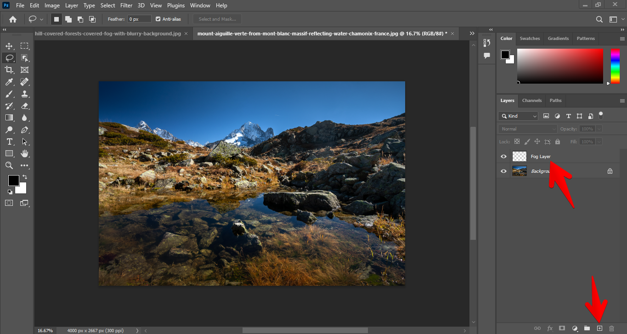Switch to the Swatches tab
The height and width of the screenshot is (334, 627).
530,39
